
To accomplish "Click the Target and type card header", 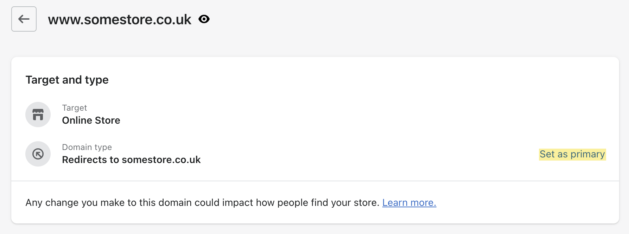I will 67,80.
